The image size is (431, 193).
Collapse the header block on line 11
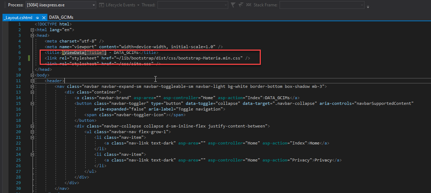click(x=33, y=81)
